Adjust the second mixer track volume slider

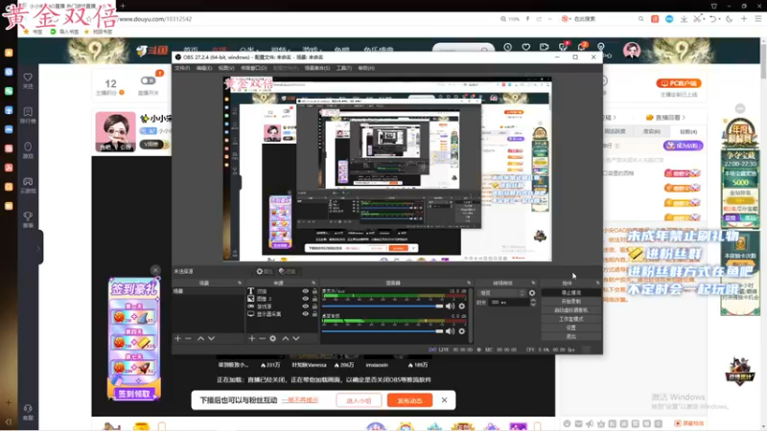[383, 331]
